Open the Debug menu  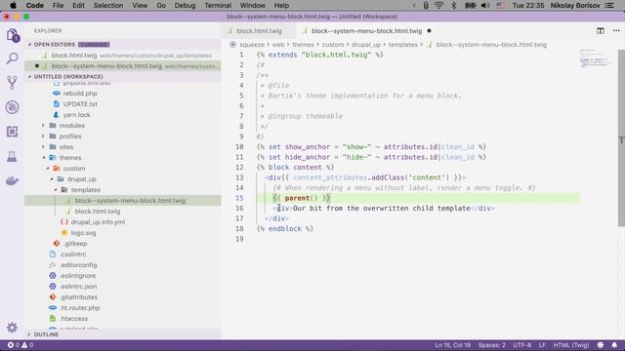tap(185, 5)
